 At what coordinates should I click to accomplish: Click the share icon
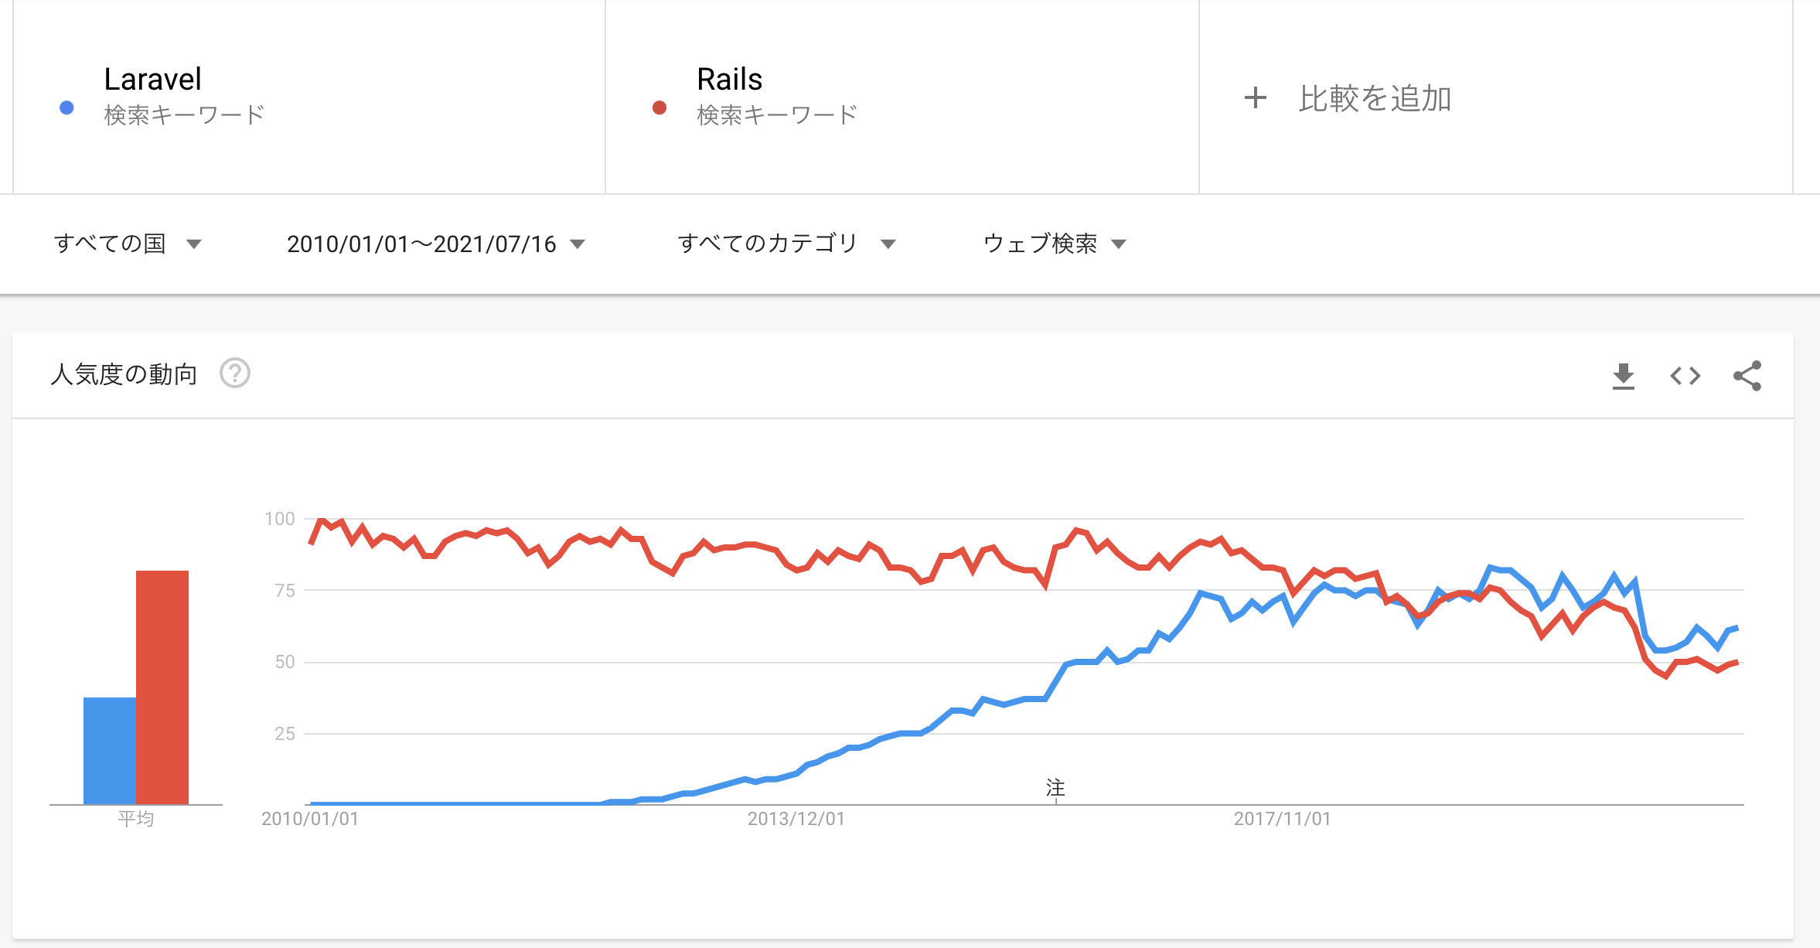(1747, 377)
